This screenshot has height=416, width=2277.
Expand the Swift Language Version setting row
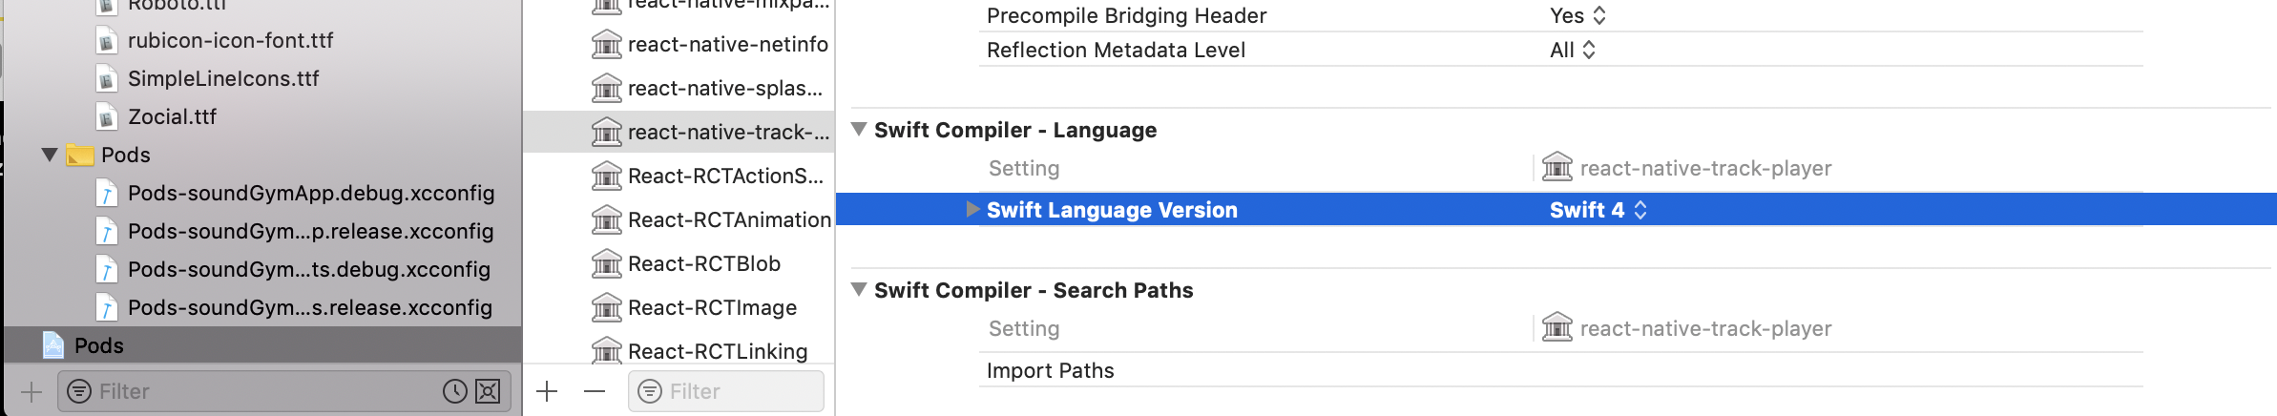point(972,210)
